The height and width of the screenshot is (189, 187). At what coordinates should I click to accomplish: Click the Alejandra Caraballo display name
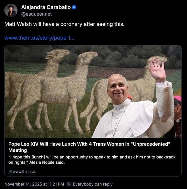(x=46, y=7)
